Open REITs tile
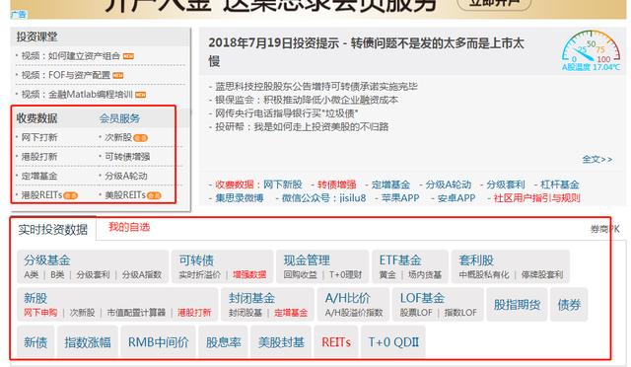The height and width of the screenshot is (367, 631). 336,342
